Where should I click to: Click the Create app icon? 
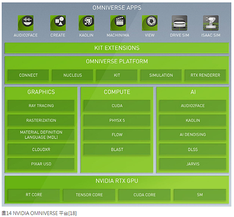(x=58, y=23)
